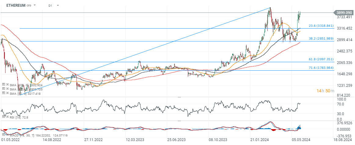The width and height of the screenshot is (355, 145).
Task: Remove the RSI indicator with its X
Action: point(7,117)
